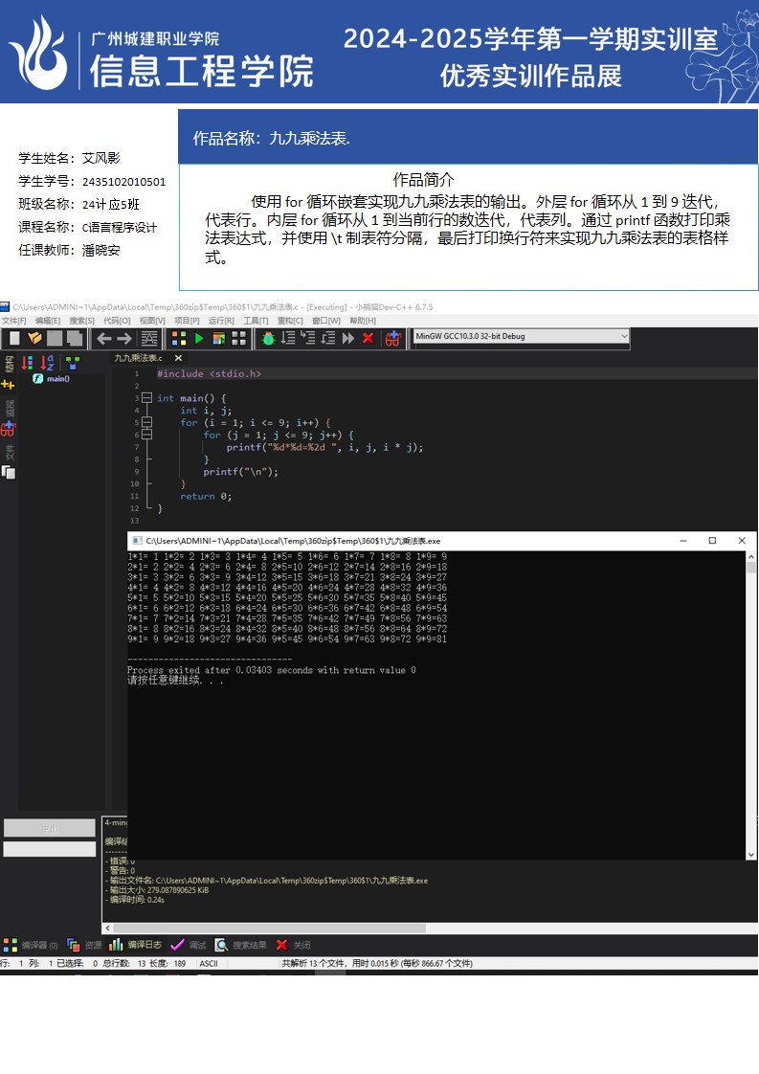The height and width of the screenshot is (1074, 759).
Task: Toggle alphabetical sort in class browser
Action: coord(47,363)
